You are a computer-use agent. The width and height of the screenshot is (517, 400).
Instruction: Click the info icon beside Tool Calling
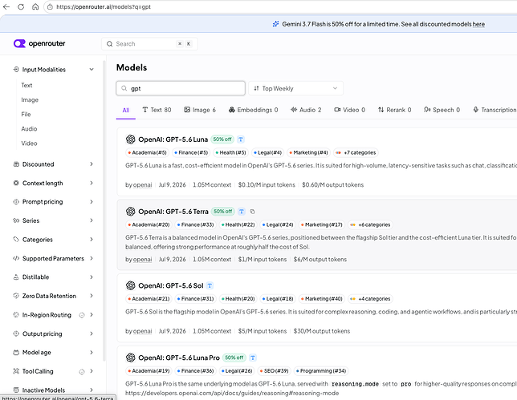tap(81, 372)
